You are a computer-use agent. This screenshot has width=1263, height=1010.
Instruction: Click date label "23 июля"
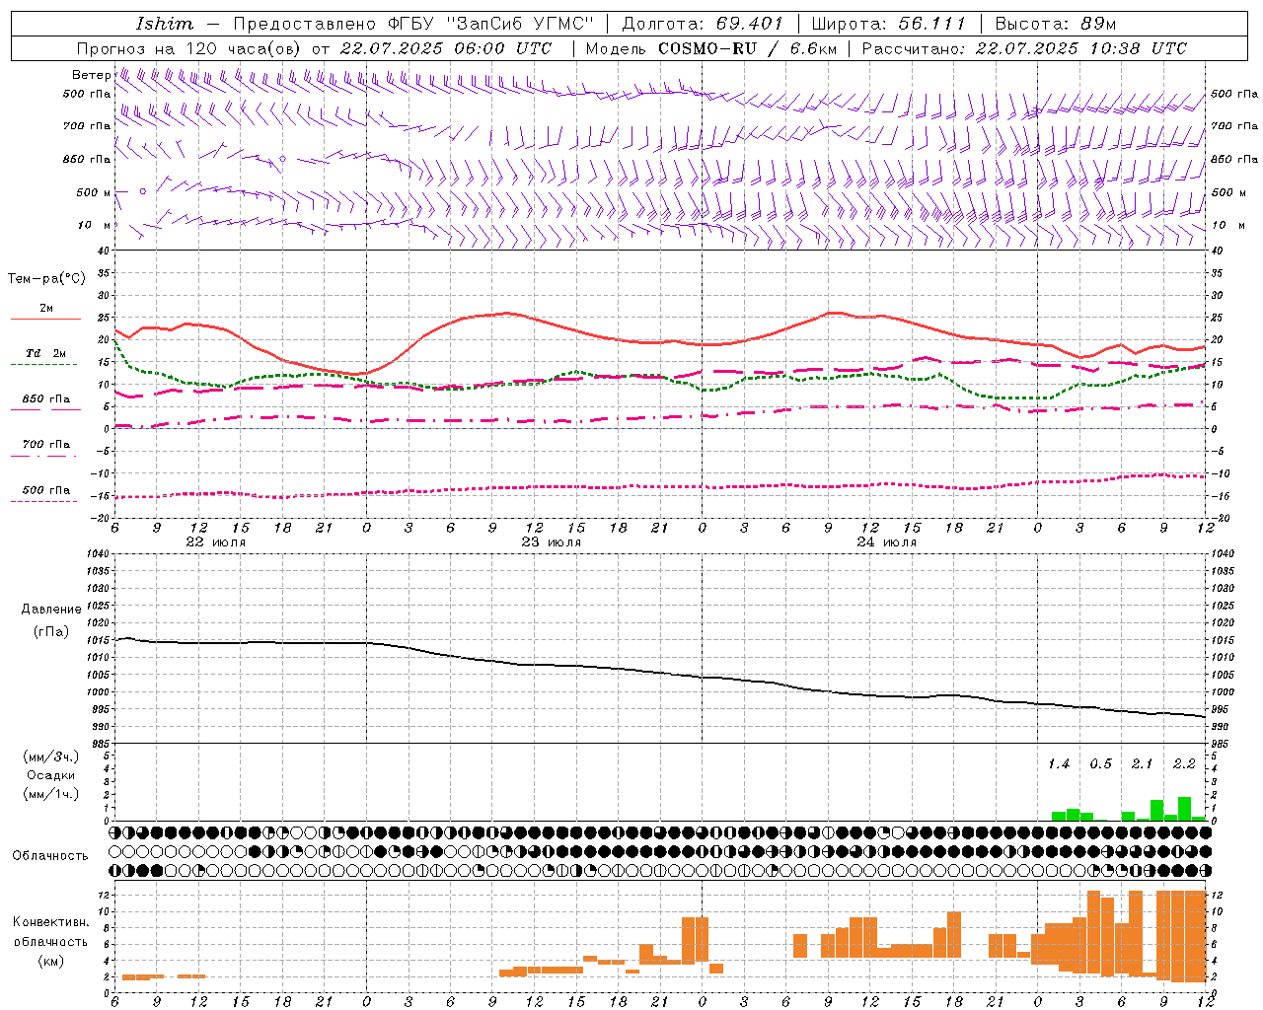552,542
